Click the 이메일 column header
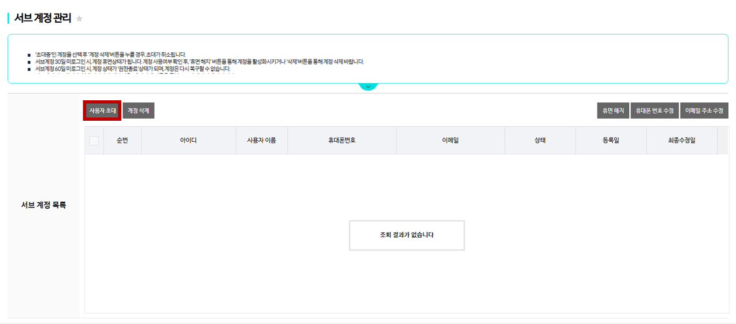 coord(450,141)
